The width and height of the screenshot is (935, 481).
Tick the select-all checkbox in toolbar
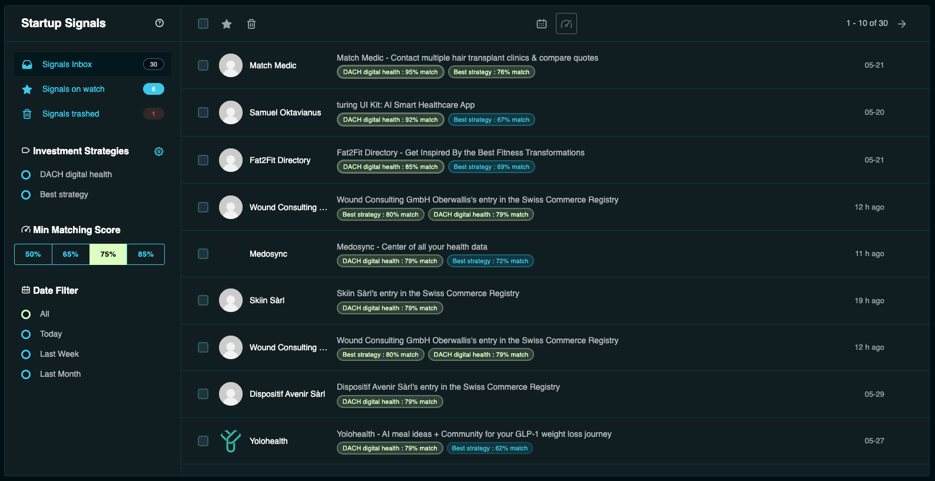click(203, 24)
